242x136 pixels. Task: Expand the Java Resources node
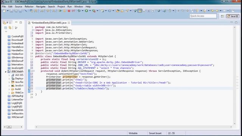(9, 82)
